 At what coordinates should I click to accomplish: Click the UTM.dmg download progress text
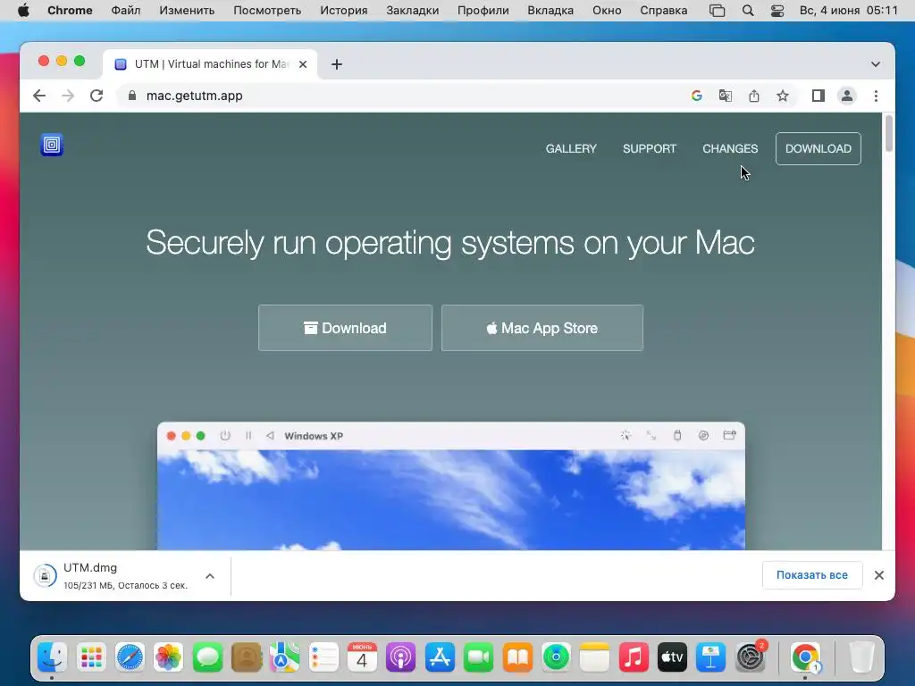pyautogui.click(x=125, y=585)
